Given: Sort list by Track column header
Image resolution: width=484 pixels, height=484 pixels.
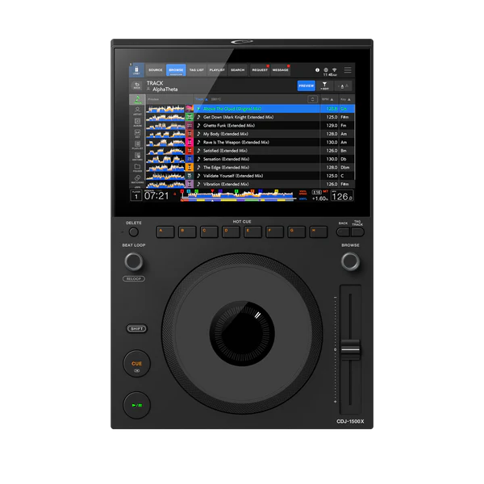Looking at the screenshot, I should coord(202,99).
